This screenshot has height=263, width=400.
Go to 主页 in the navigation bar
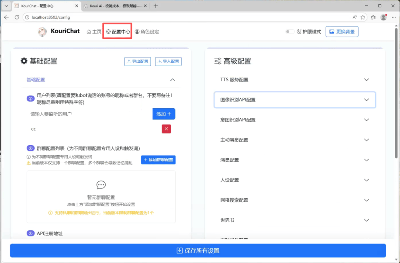tap(94, 32)
